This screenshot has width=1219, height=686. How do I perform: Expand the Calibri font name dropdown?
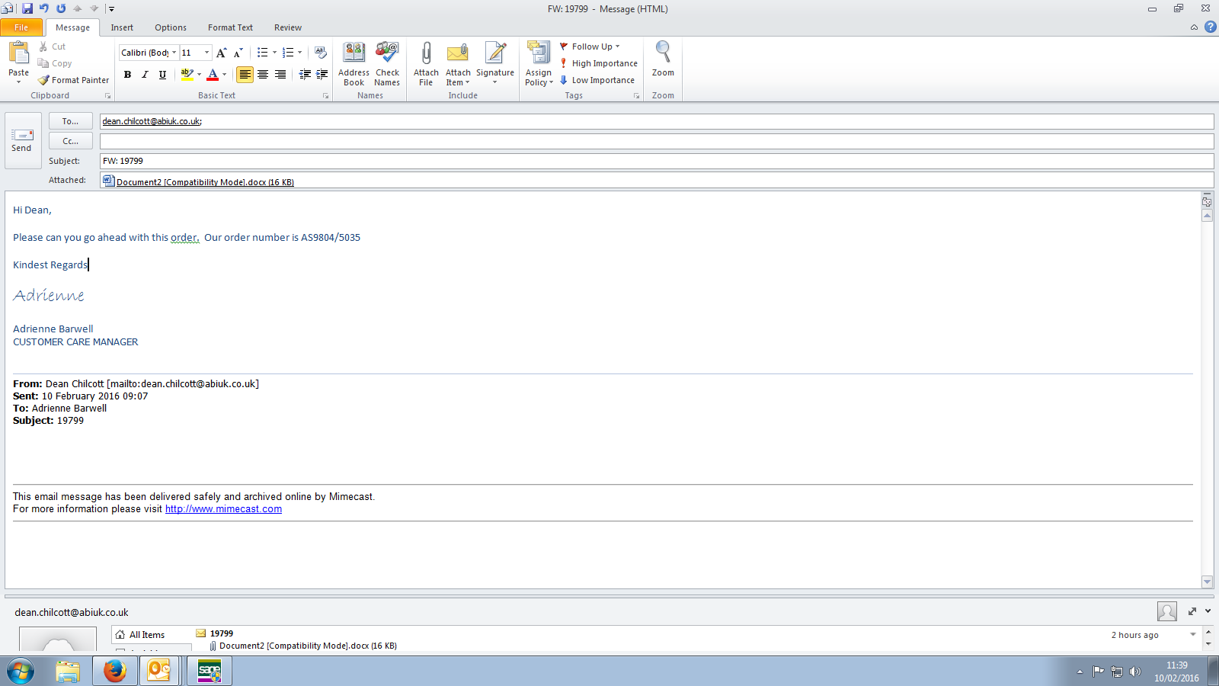[x=174, y=53]
